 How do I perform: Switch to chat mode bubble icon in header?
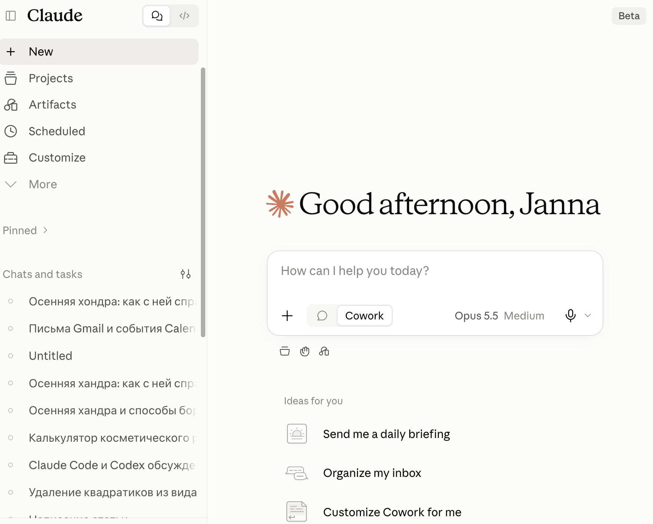coord(157,16)
